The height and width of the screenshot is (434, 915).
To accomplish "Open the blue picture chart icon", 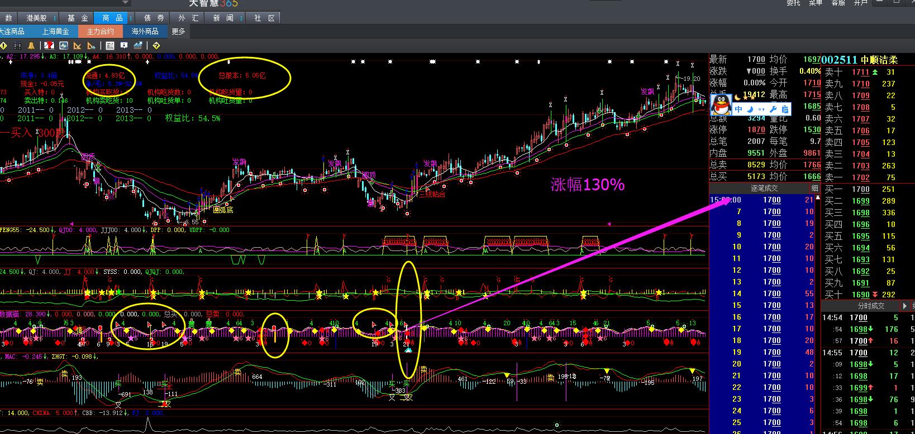I will (x=64, y=46).
